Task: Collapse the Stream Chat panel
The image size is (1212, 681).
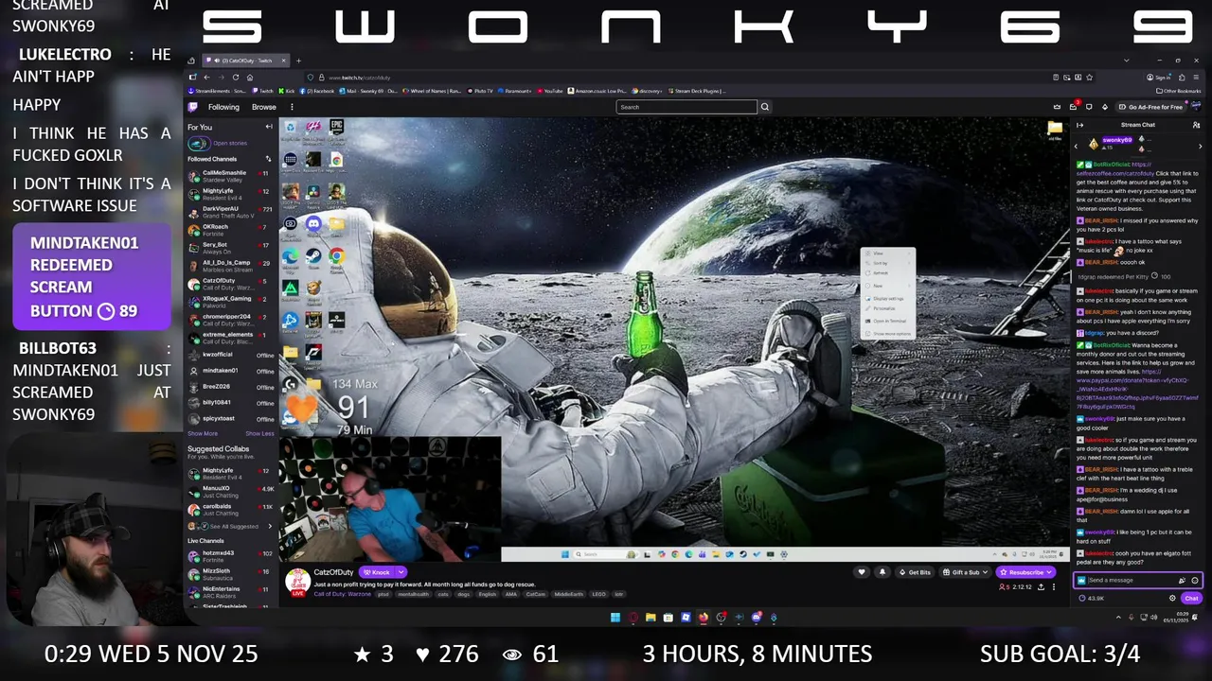Action: 1079,125
